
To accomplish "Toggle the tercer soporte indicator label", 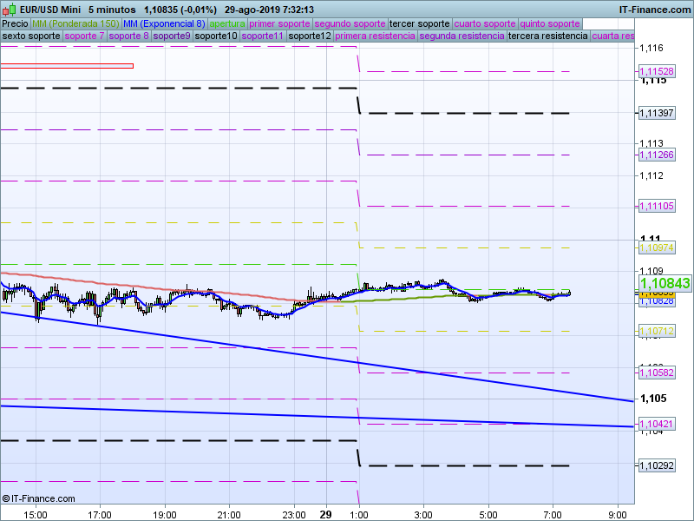I will 420,23.
